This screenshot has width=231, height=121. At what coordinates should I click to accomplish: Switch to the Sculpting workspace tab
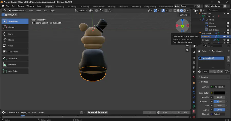[72, 7]
